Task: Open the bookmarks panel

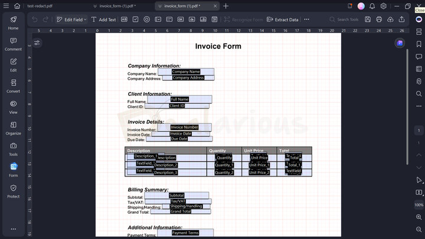Action: pos(419,44)
